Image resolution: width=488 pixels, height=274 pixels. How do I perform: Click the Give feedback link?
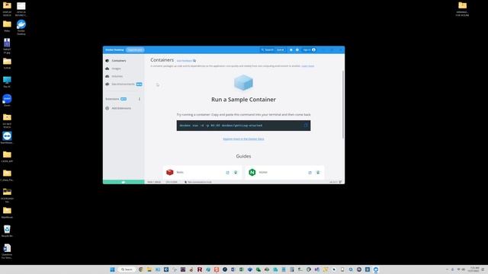click(x=186, y=61)
